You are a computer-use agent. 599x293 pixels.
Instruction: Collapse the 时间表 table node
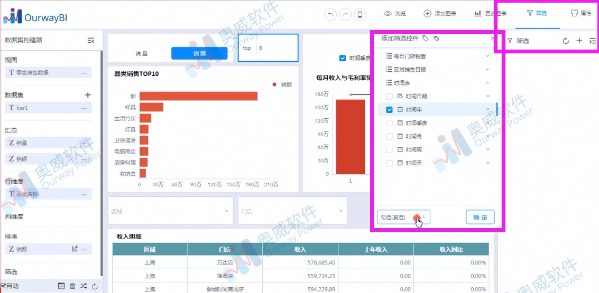coord(487,83)
